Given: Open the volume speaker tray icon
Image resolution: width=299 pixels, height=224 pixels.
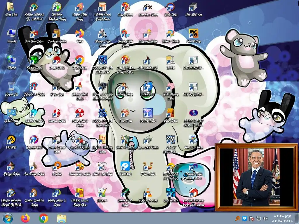Looking at the screenshot, I should click(x=265, y=218).
